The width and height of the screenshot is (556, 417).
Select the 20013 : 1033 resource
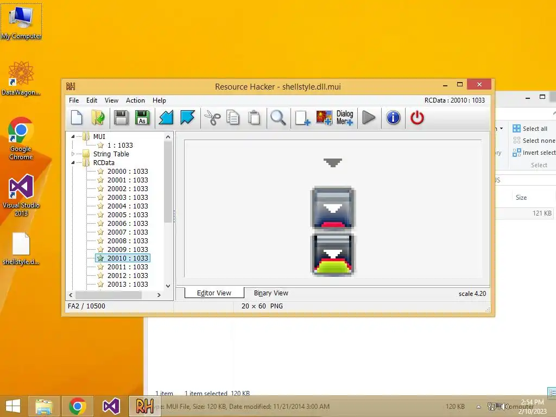tap(128, 285)
